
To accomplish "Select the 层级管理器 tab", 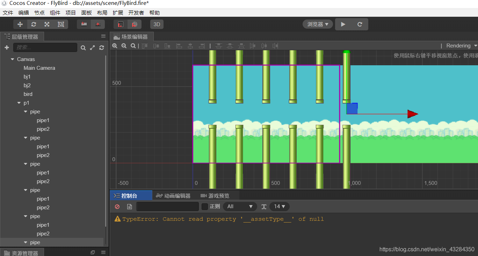I will (22, 37).
